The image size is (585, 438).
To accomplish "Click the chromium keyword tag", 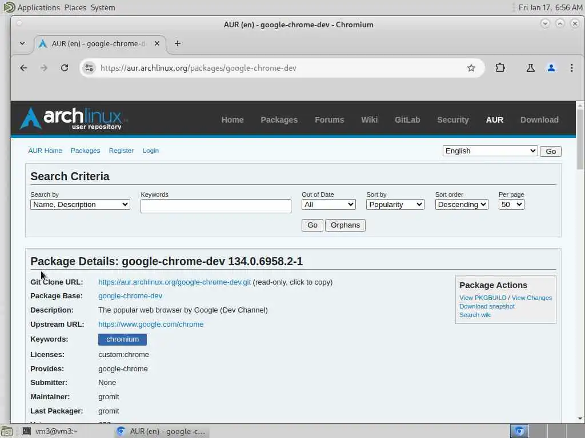I will 122,339.
